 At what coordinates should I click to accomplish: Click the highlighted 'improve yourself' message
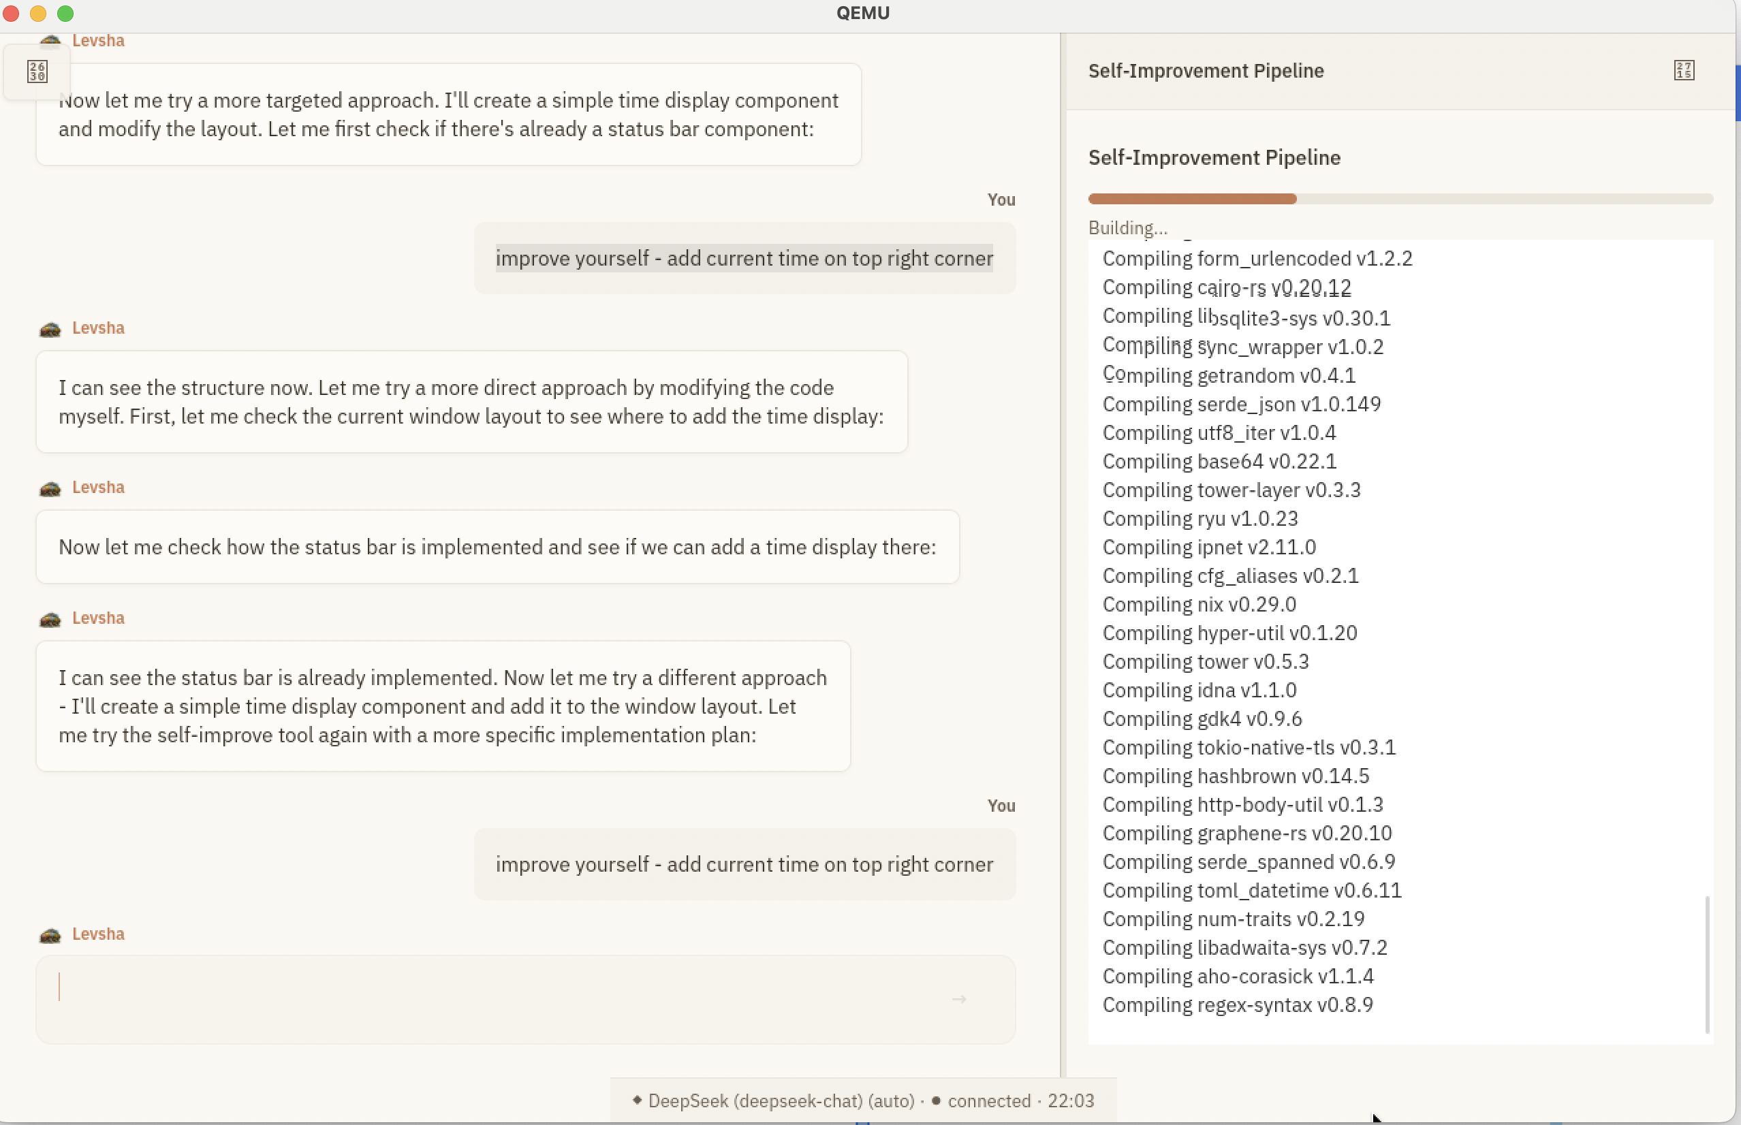(x=744, y=259)
